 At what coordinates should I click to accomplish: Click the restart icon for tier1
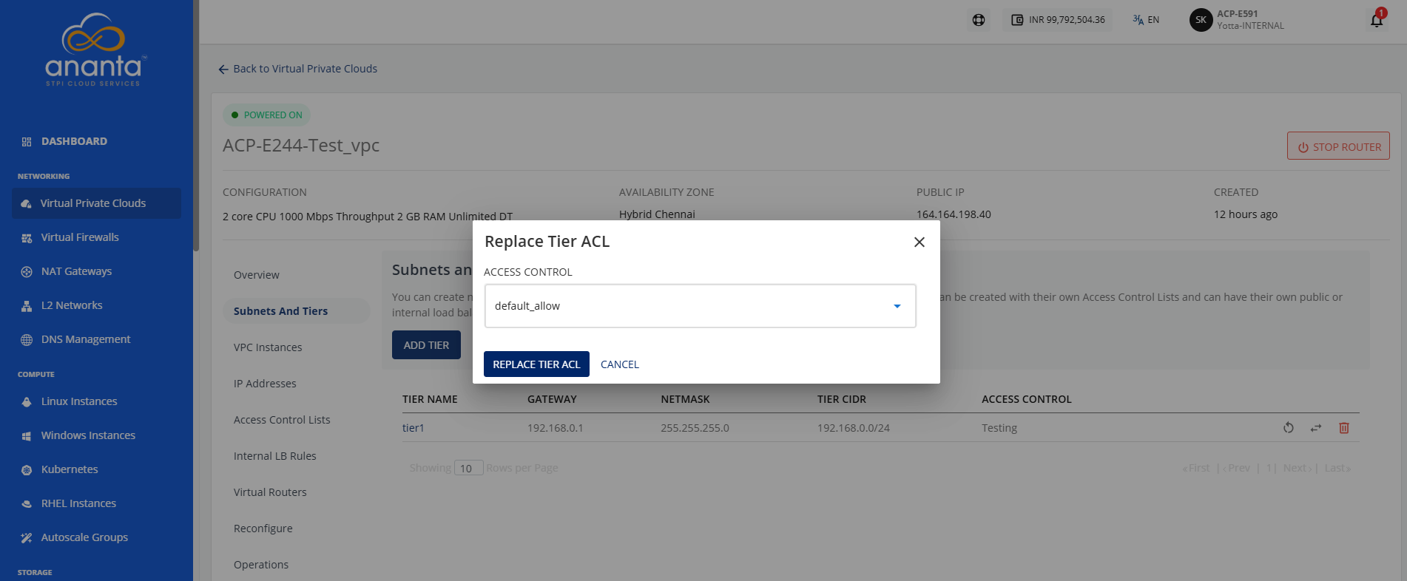click(1289, 428)
